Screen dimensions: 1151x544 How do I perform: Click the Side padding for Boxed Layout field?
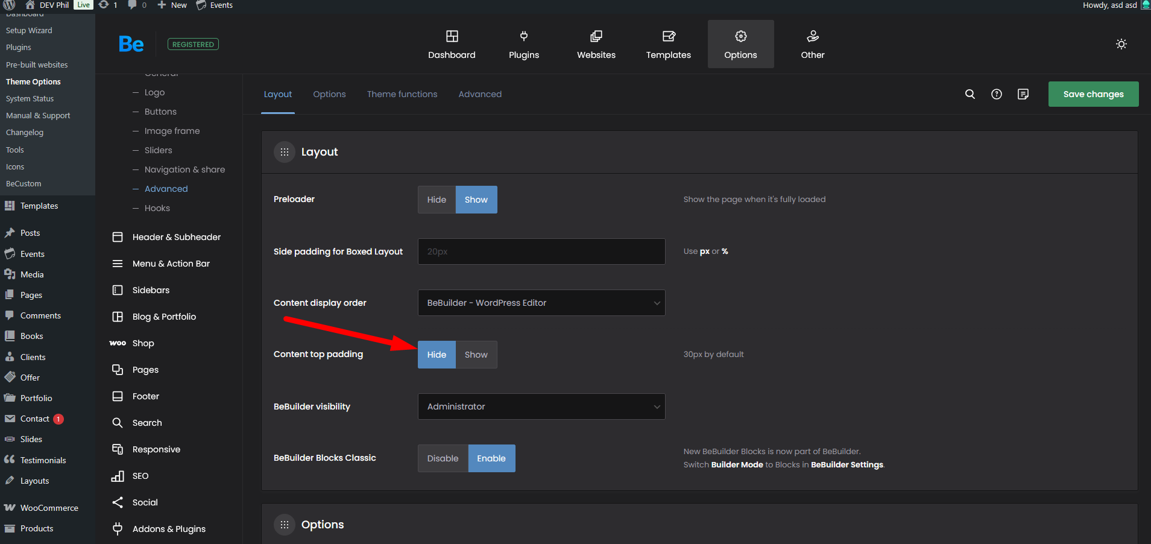pyautogui.click(x=541, y=251)
